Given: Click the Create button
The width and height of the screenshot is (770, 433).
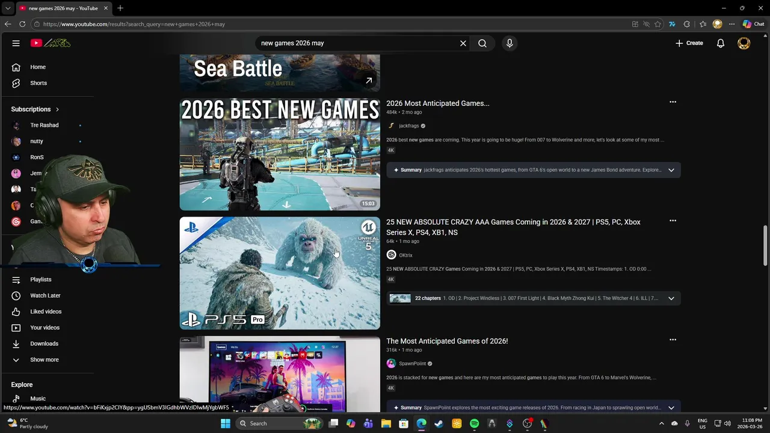Looking at the screenshot, I should [689, 43].
